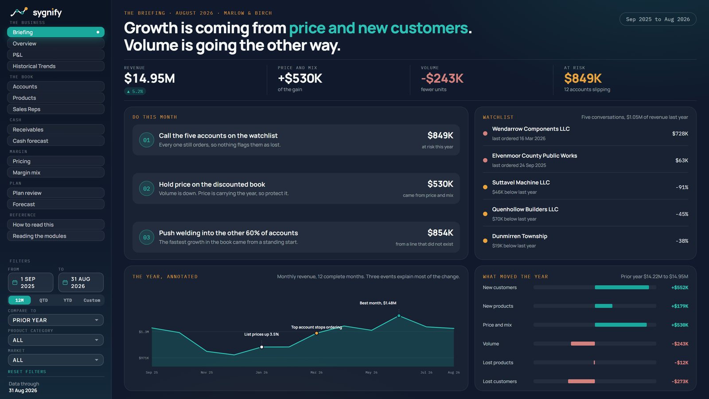The height and width of the screenshot is (399, 709).
Task: Click the 01 step circle icon
Action: point(147,140)
